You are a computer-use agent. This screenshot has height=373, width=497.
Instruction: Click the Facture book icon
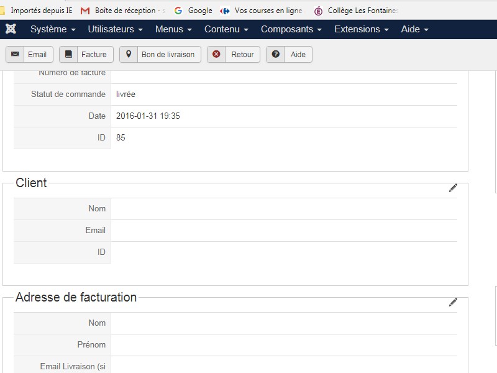68,54
